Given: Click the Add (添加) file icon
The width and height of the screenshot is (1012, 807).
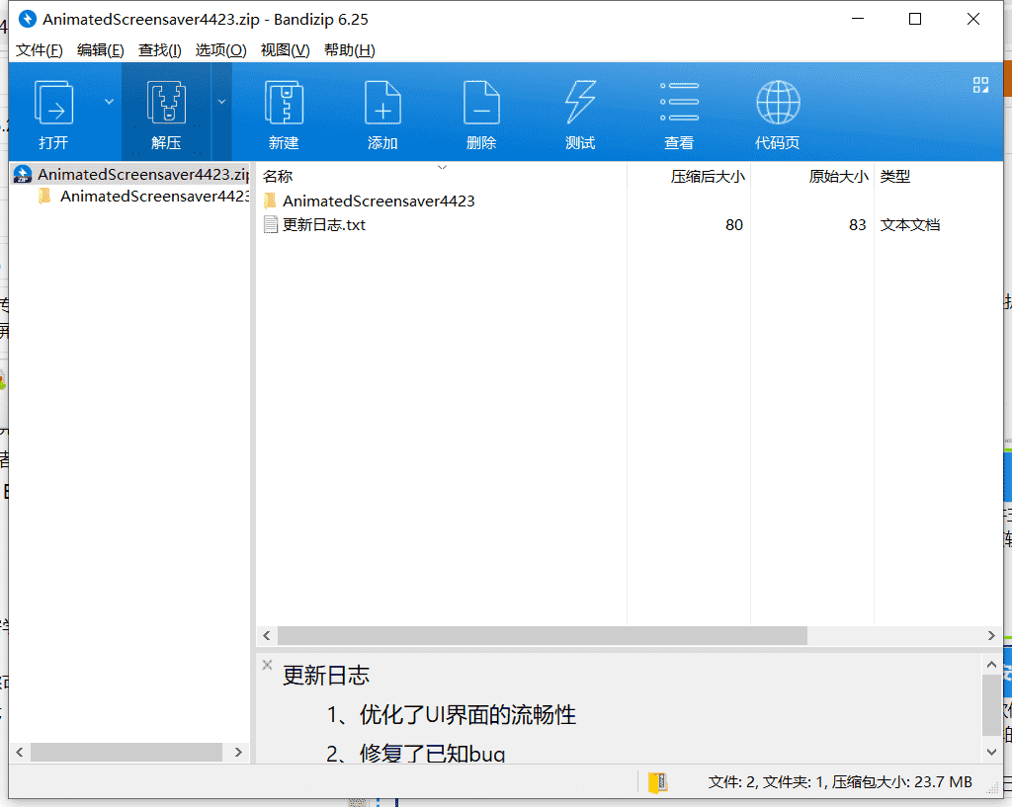Looking at the screenshot, I should [382, 103].
